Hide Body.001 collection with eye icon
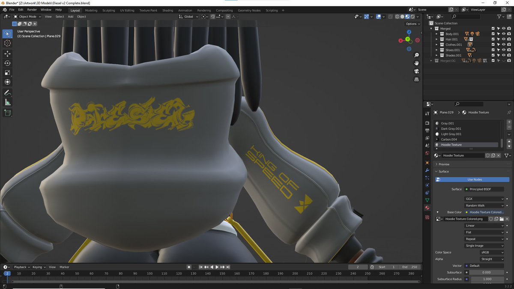This screenshot has height=289, width=514. pyautogui.click(x=504, y=34)
